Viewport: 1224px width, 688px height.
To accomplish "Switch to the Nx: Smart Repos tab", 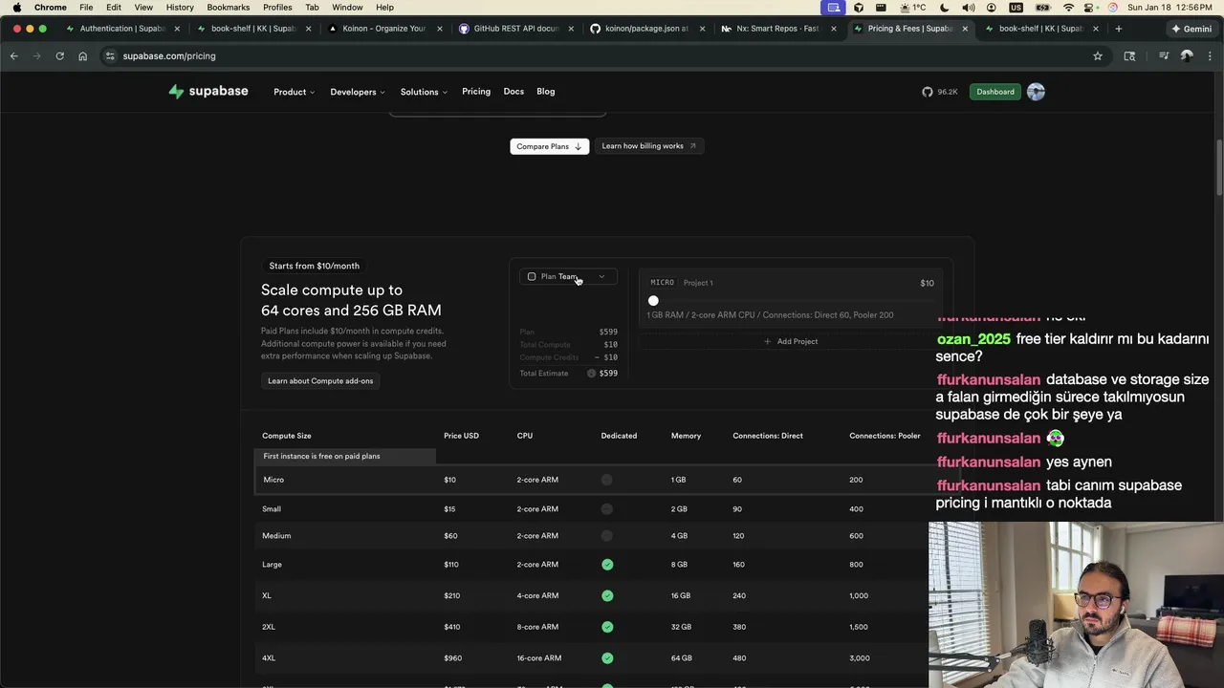I will coord(777,29).
